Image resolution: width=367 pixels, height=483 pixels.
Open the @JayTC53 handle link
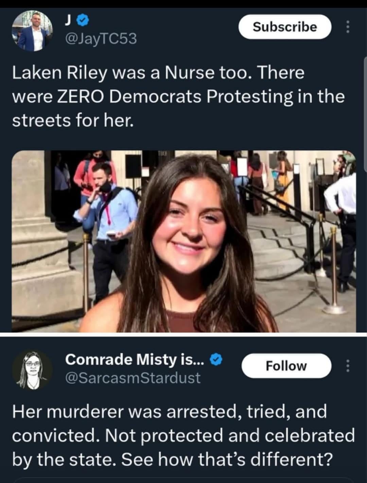(x=101, y=39)
